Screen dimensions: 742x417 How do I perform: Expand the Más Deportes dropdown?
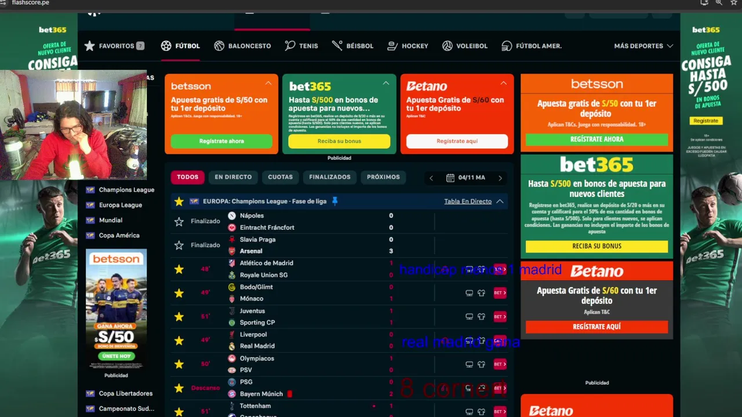click(x=643, y=46)
